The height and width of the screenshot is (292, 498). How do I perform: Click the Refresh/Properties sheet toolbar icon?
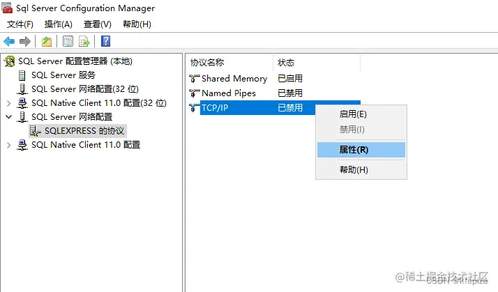coord(68,41)
